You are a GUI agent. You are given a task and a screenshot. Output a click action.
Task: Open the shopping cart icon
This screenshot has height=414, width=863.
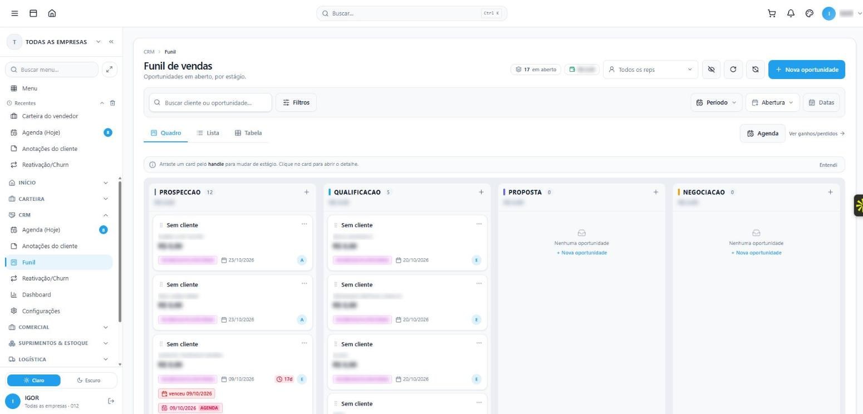[772, 13]
